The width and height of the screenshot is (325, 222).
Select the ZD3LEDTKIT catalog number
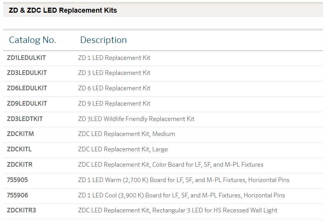[25, 119]
